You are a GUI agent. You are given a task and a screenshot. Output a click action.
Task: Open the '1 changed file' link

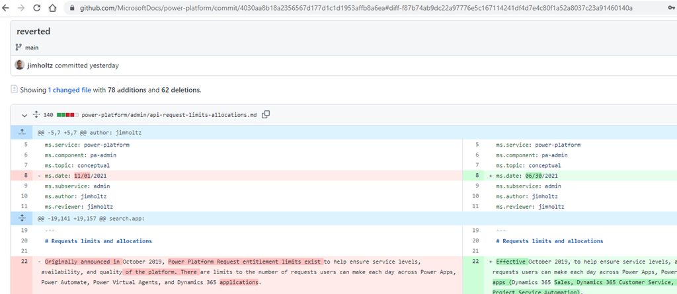tap(69, 91)
